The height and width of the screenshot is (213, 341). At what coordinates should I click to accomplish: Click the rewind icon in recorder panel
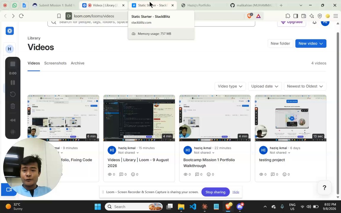point(13,120)
